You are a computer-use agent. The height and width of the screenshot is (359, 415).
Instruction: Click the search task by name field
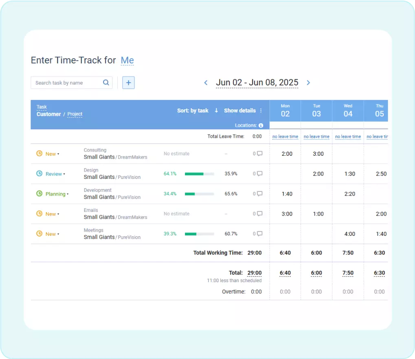click(x=65, y=83)
